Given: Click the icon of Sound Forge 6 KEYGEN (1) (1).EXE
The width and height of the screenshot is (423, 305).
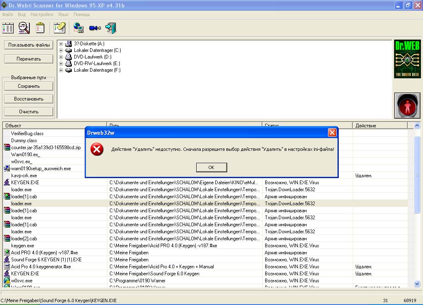Looking at the screenshot, I should click(x=7, y=260).
